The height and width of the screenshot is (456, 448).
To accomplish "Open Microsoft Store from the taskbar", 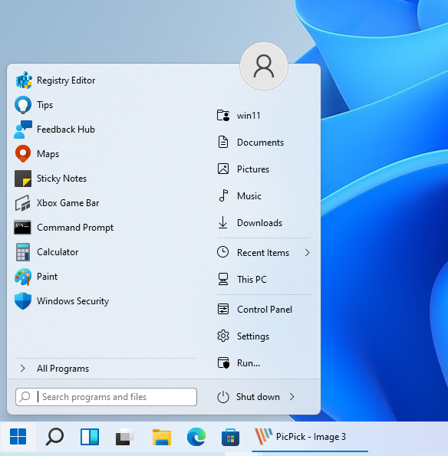I will 230,437.
